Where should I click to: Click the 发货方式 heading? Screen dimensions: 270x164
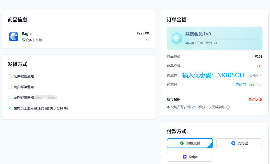[x=17, y=64]
